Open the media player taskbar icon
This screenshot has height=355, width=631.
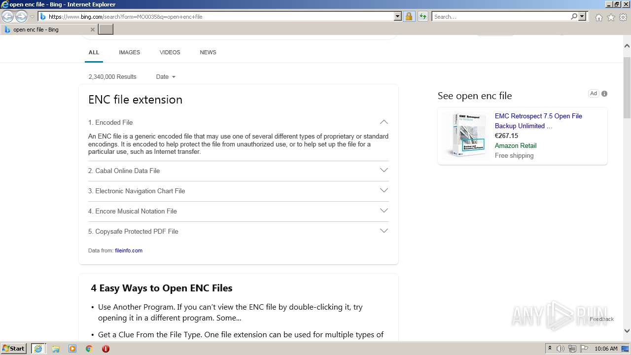72,349
